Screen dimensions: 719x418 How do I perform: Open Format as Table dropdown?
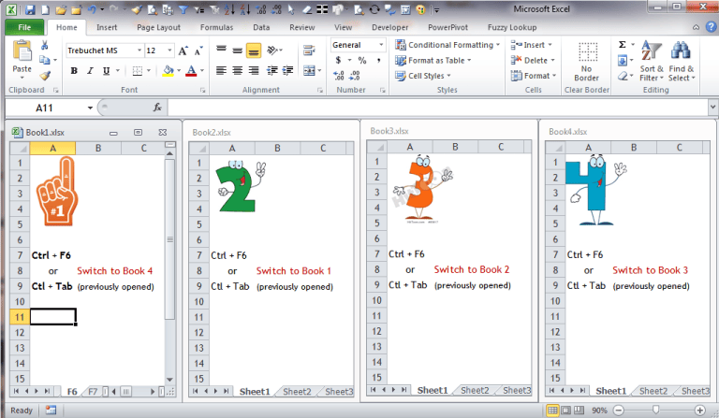point(433,61)
